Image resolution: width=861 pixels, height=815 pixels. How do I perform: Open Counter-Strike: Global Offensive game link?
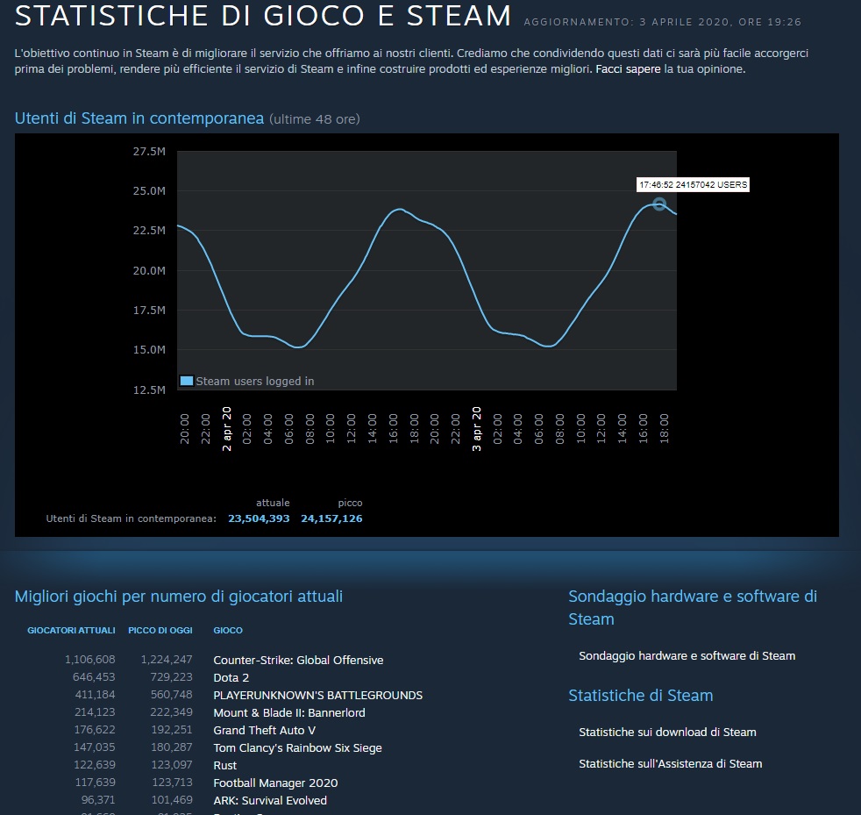pos(298,660)
